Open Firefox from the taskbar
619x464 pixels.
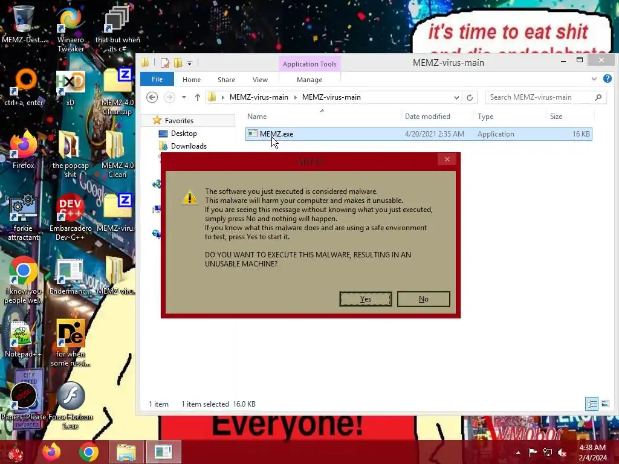[52, 452]
